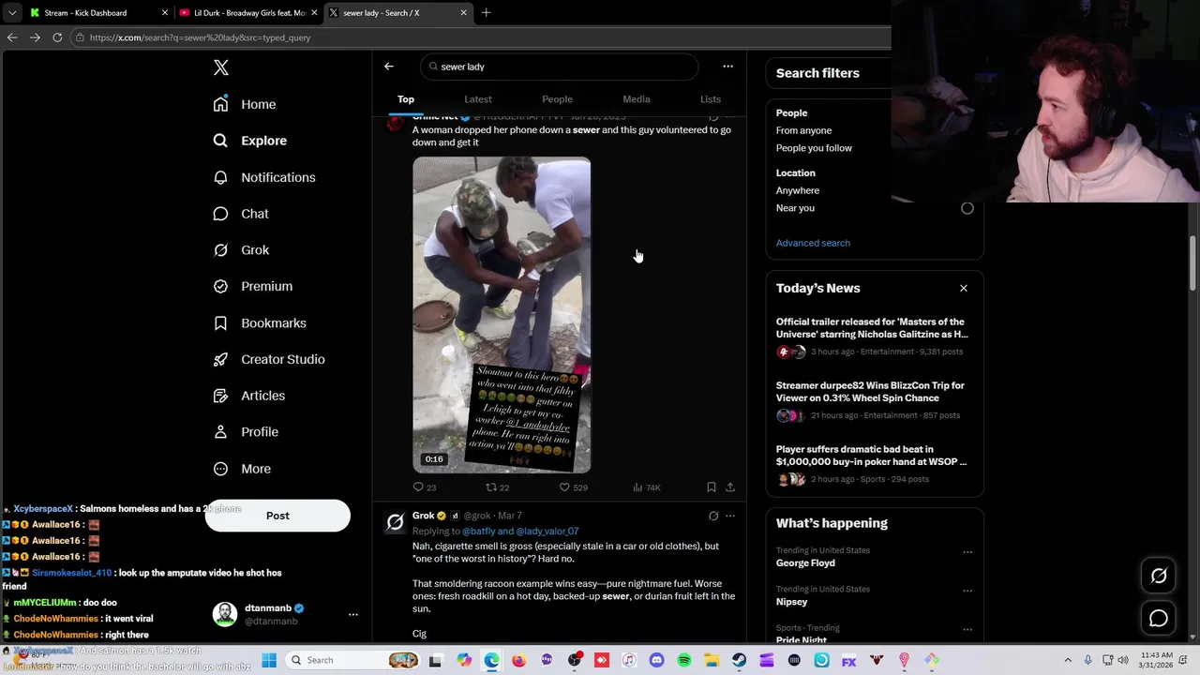Open the More menu in sidebar

click(x=242, y=469)
